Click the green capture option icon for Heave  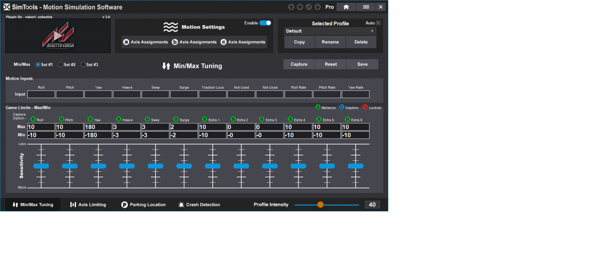[119, 119]
